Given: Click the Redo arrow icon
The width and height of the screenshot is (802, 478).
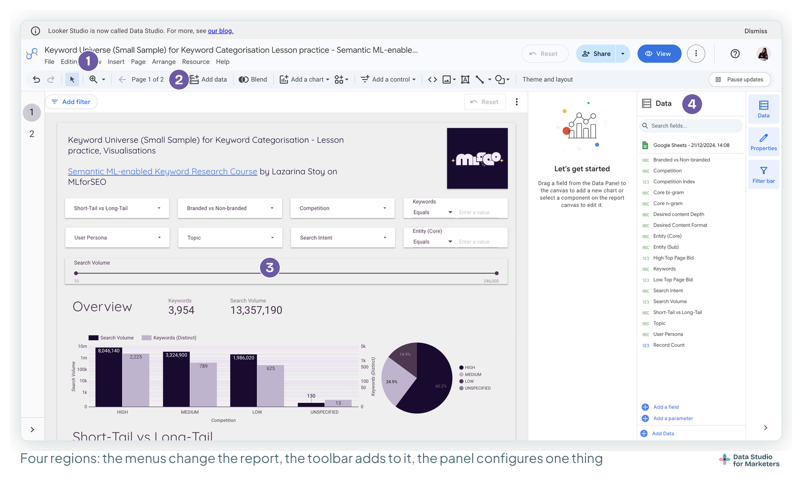Looking at the screenshot, I should coord(51,79).
